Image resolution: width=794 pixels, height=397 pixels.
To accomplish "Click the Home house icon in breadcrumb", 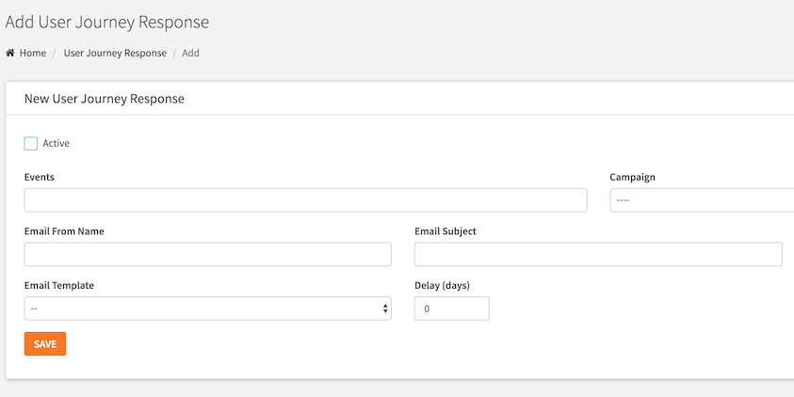I will point(10,53).
